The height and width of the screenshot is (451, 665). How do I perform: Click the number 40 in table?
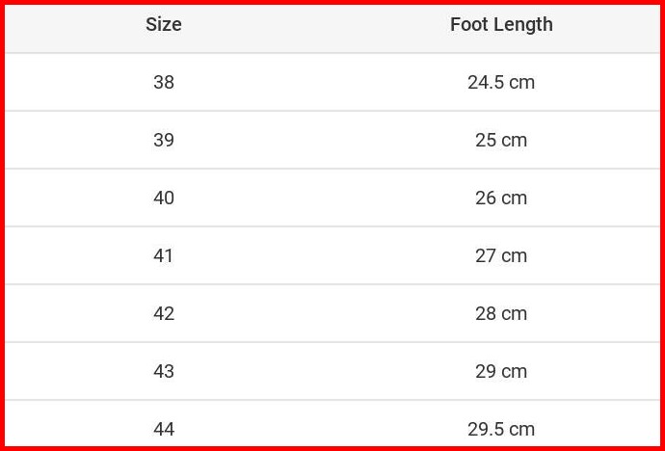[x=164, y=199]
